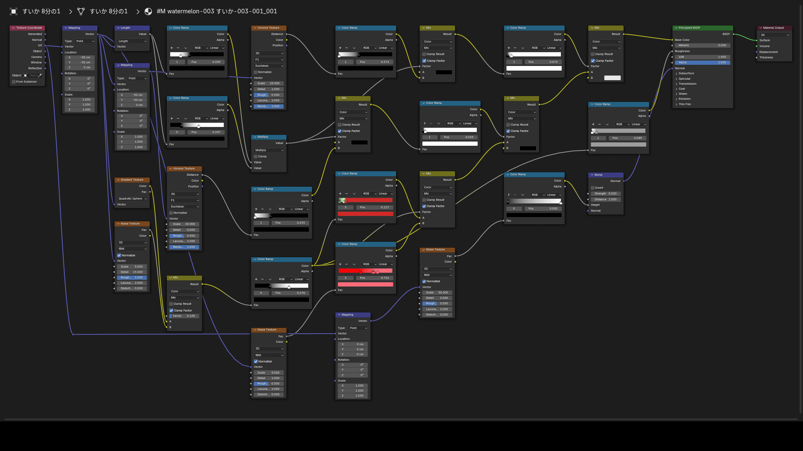803x451 pixels.
Task: Collapse the Gradient Texture node
Action: click(x=118, y=180)
